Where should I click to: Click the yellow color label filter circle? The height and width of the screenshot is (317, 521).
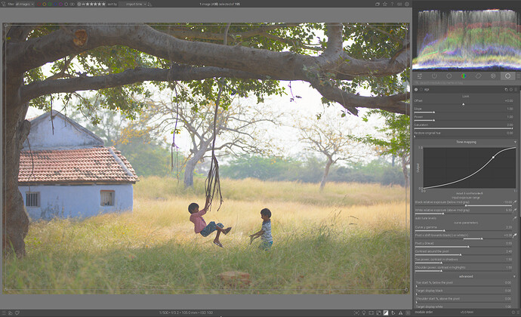45,4
